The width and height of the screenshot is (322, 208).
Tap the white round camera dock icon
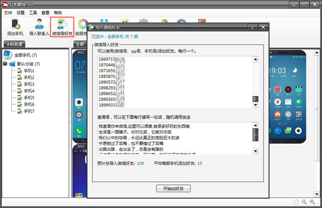(299, 131)
